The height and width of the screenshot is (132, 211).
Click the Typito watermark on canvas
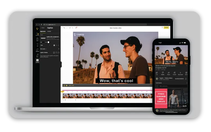79,35
